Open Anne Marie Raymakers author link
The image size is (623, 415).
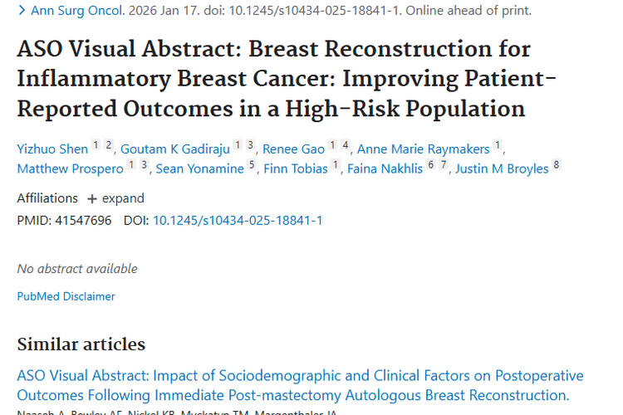[x=423, y=149]
